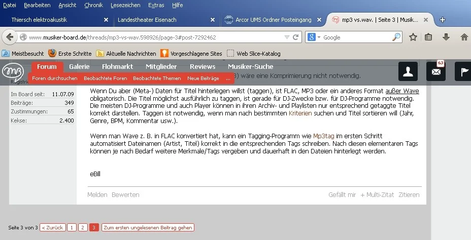Click Bewerten under the post
This screenshot has height=240, width=471.
point(125,195)
